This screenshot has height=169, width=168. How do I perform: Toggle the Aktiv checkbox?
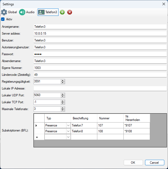click(3, 19)
